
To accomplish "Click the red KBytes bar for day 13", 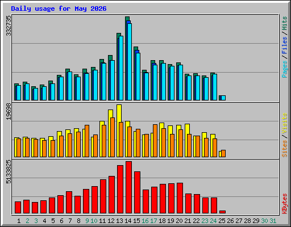I will [x=120, y=190].
